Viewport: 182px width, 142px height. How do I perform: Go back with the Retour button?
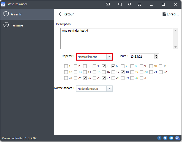click(x=66, y=14)
